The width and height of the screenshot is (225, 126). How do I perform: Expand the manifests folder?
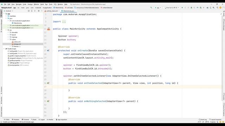point(6,16)
